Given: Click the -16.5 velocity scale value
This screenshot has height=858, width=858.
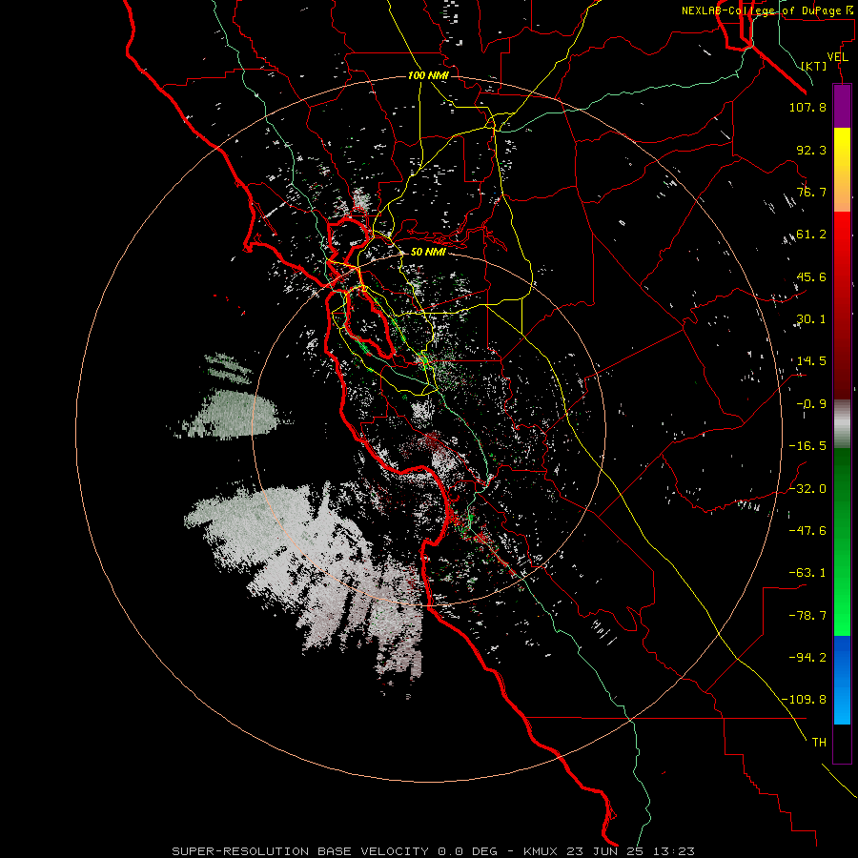Looking at the screenshot, I should point(807,446).
